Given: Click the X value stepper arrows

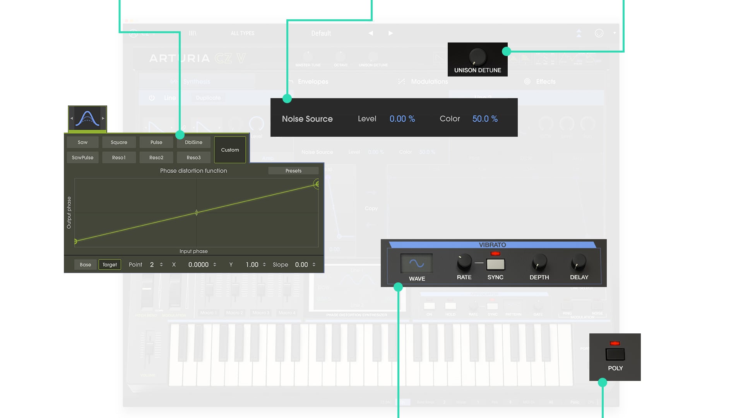Looking at the screenshot, I should pos(214,265).
